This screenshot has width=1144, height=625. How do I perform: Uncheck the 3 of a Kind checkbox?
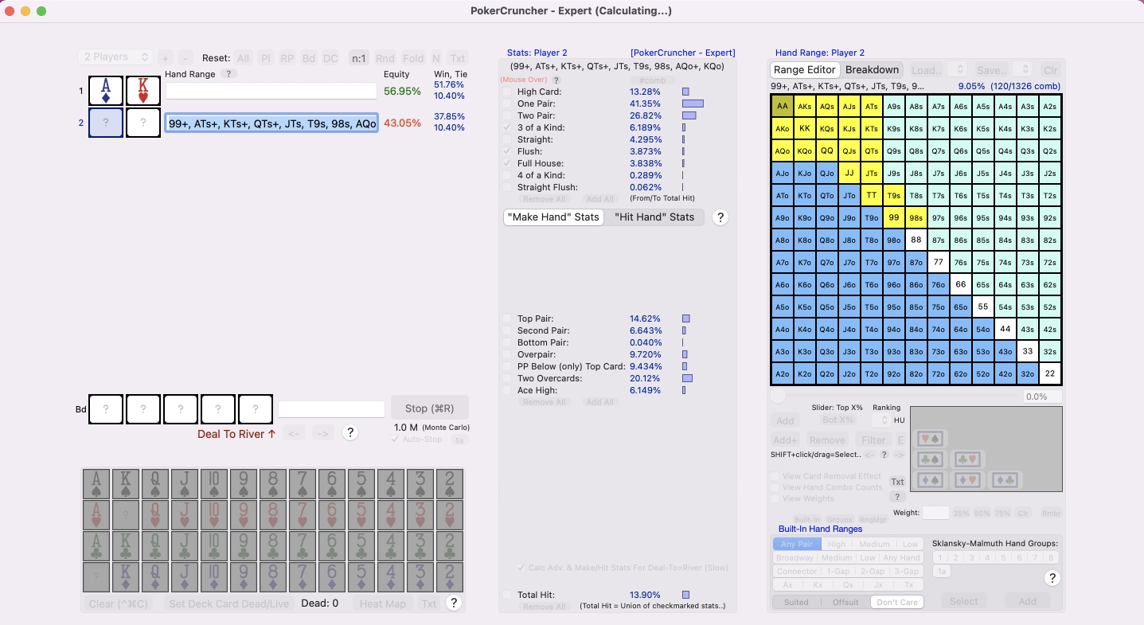pyautogui.click(x=507, y=127)
